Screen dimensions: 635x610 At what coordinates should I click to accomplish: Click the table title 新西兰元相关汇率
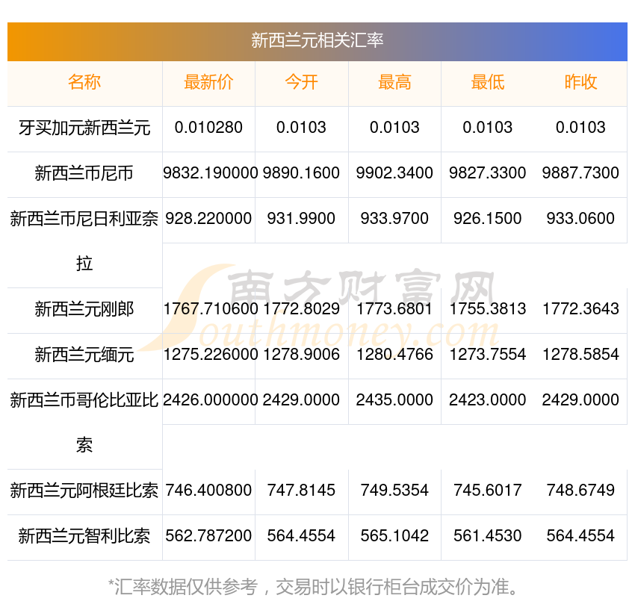(x=317, y=40)
